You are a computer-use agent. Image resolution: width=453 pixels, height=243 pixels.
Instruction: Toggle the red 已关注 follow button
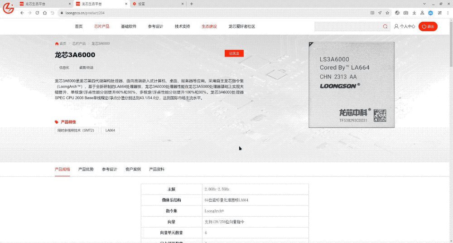click(x=234, y=53)
